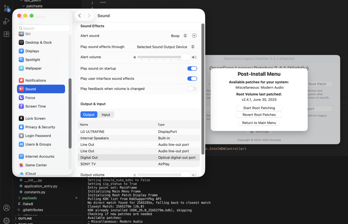Open Source Control view in VS Code
This screenshot has height=224, width=348.
[6, 8]
